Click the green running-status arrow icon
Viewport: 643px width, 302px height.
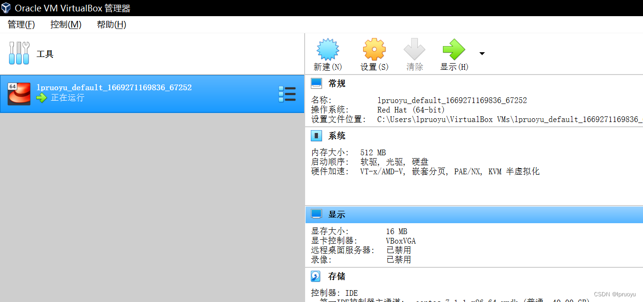[42, 98]
